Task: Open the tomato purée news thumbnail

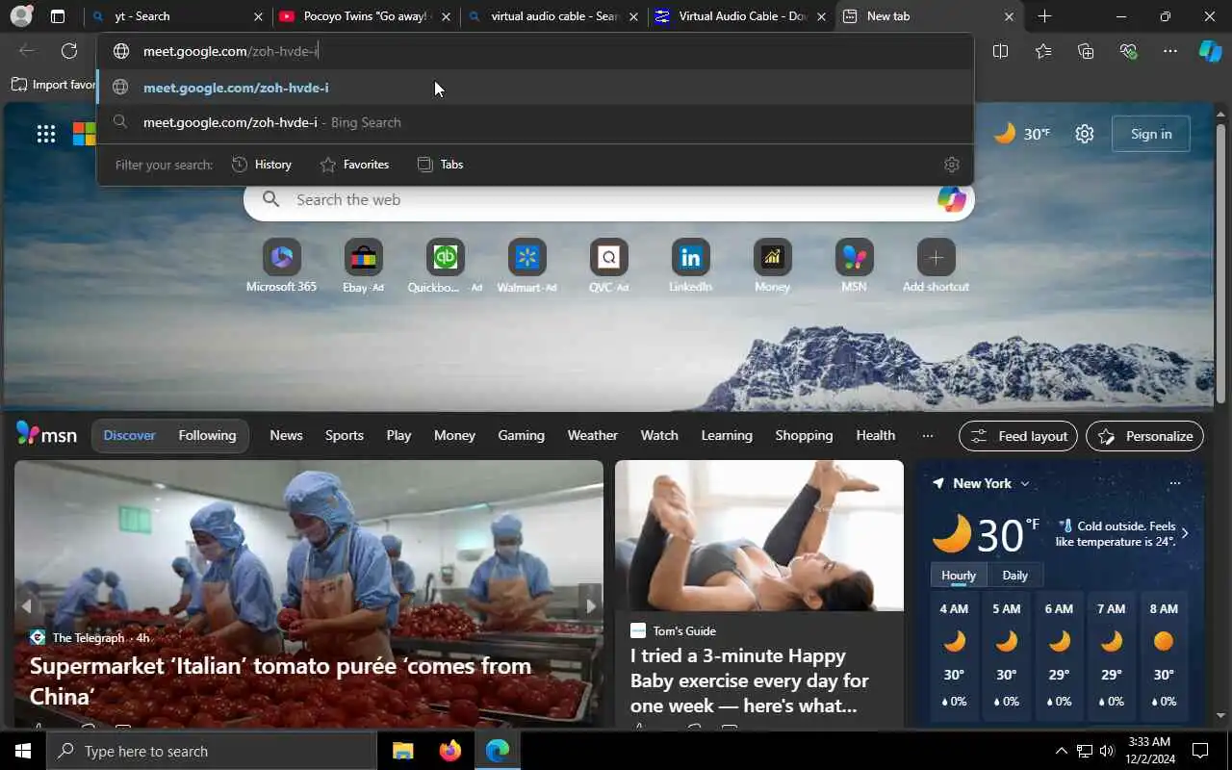Action: (309, 593)
